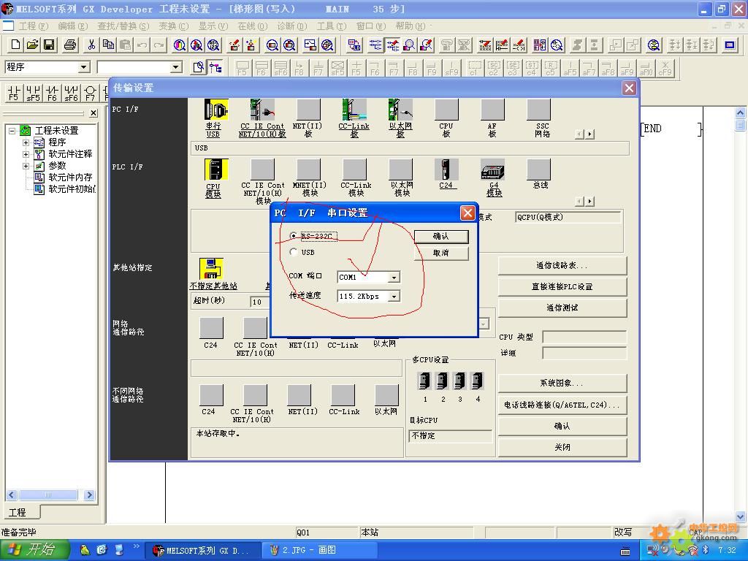Open the 工具(T) menu

[332, 26]
